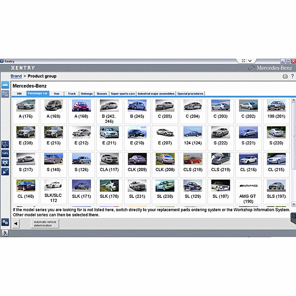Screen dimensions: 296x296
Task: Select the AMG GT (190) model
Action: (249, 191)
